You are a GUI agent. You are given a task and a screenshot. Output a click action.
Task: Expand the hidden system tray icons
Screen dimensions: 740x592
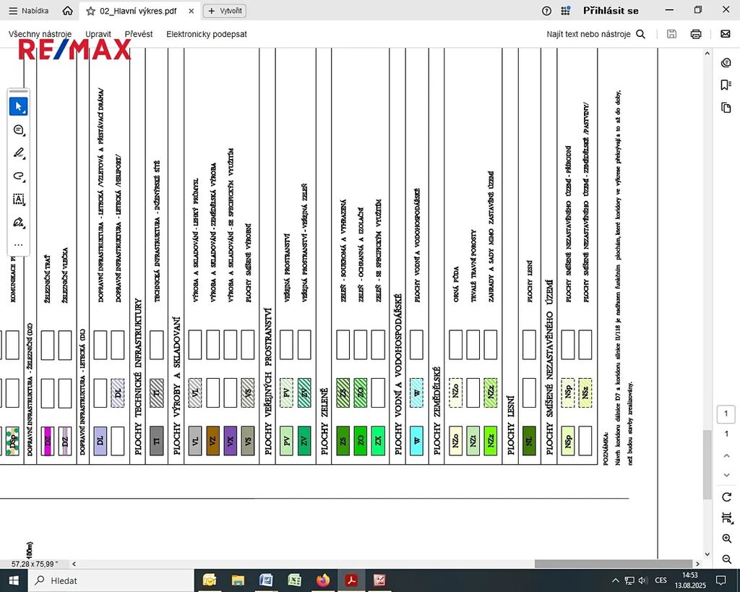point(615,580)
